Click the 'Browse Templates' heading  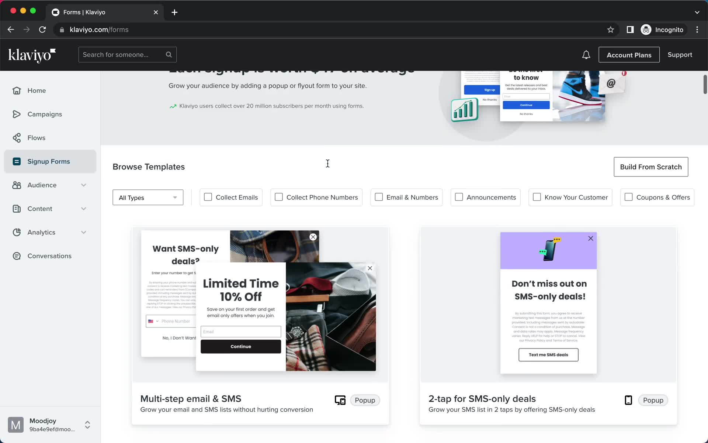[149, 167]
